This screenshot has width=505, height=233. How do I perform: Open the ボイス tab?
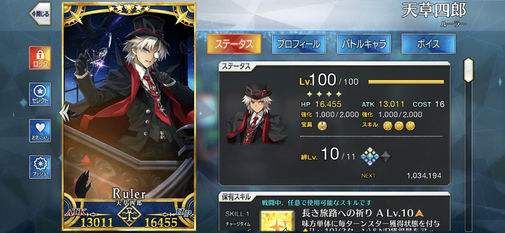tap(428, 44)
